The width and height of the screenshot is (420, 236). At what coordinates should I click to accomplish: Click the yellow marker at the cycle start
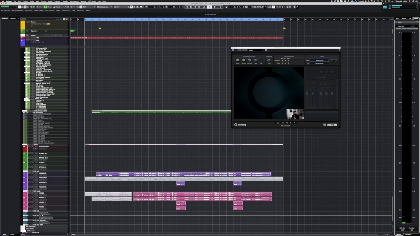[x=100, y=28]
